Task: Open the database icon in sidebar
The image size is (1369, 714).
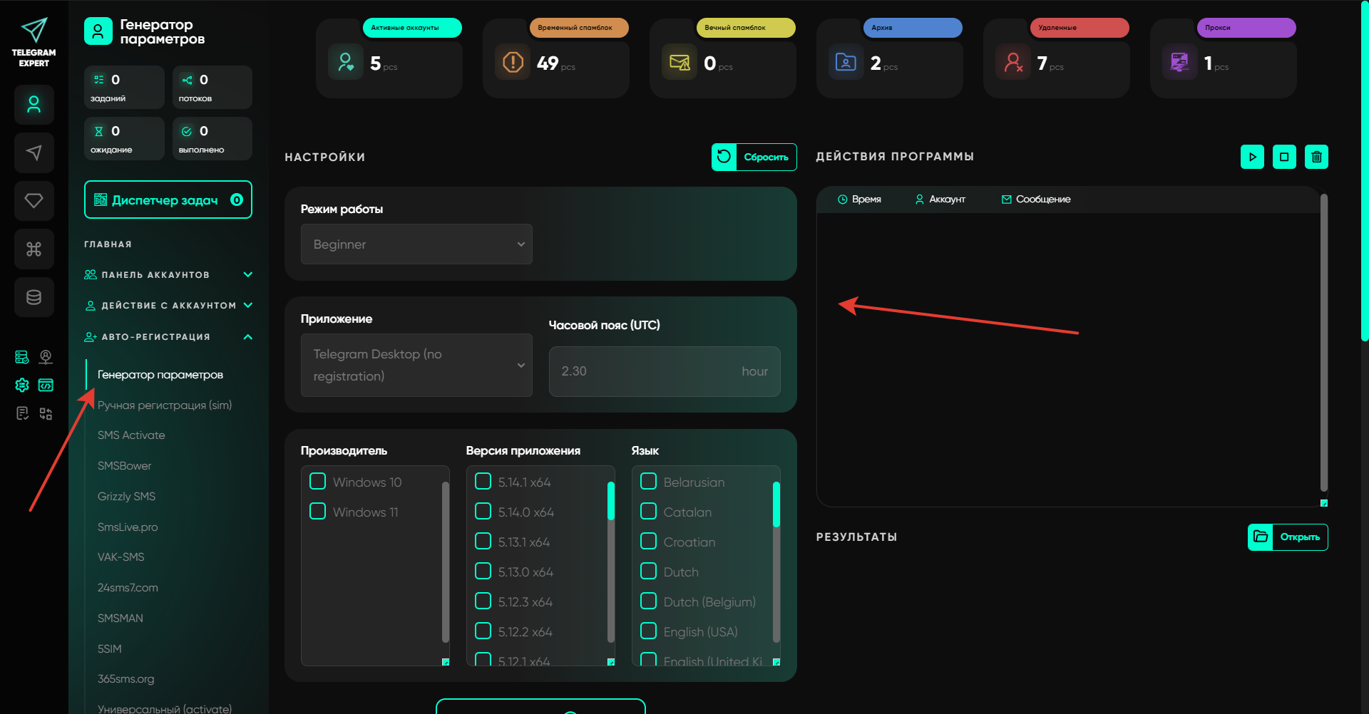Action: click(34, 297)
